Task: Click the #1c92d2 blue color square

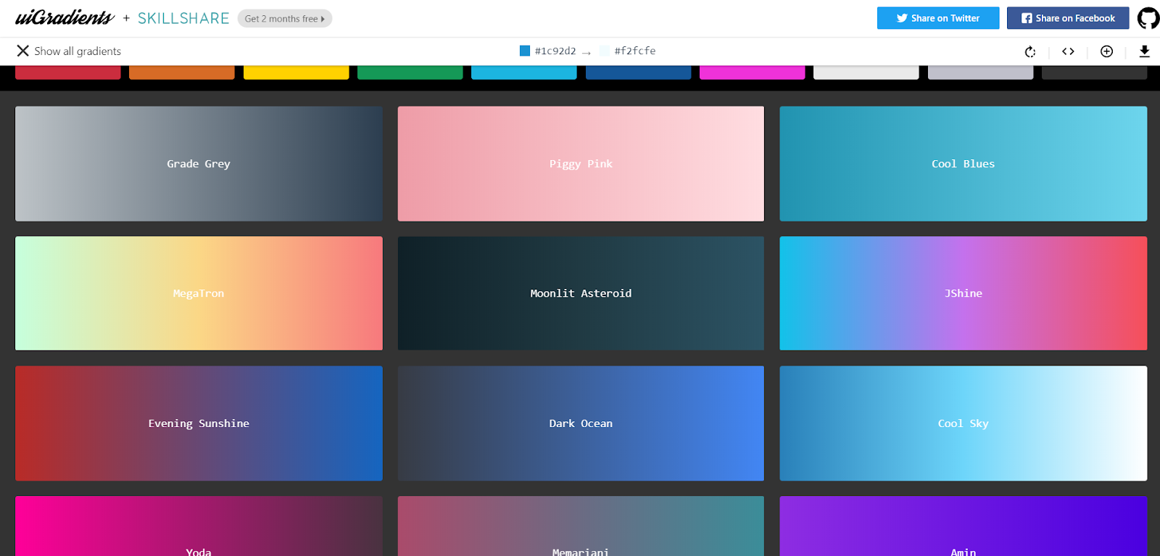Action: click(x=525, y=51)
